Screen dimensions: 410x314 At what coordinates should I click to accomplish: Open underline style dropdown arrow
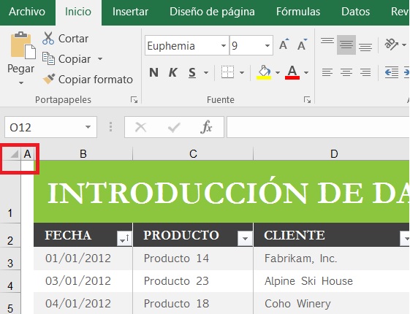[x=206, y=72]
